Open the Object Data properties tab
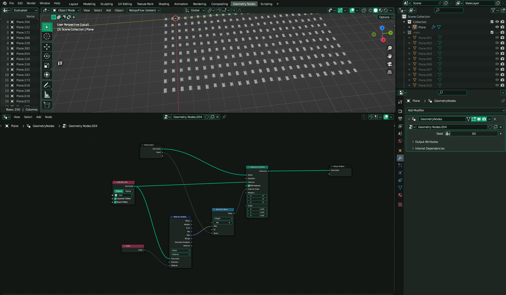Viewport: 506px width, 295px height. tap(400, 188)
